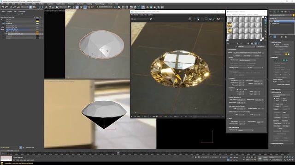The width and height of the screenshot is (295, 165).
Task: Switch to Hierarchy command panel tab
Action: point(278,11)
